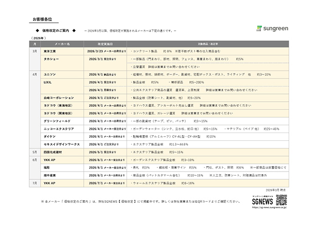Click the グリーンフィールド maker name
Image resolution: width=319 pixels, height=226 pixels.
(x=57, y=121)
